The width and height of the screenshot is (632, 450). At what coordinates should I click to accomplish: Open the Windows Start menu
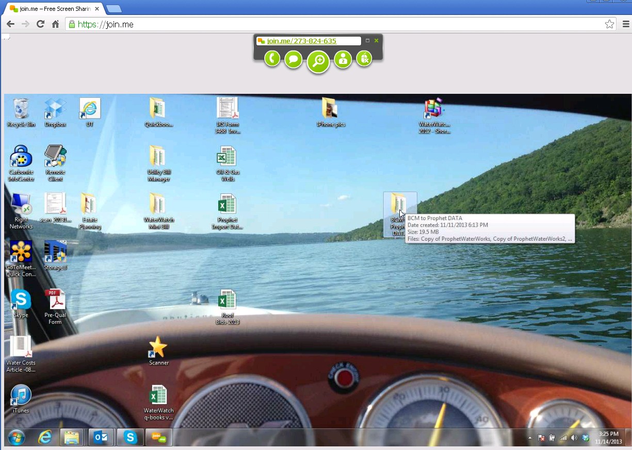click(16, 438)
